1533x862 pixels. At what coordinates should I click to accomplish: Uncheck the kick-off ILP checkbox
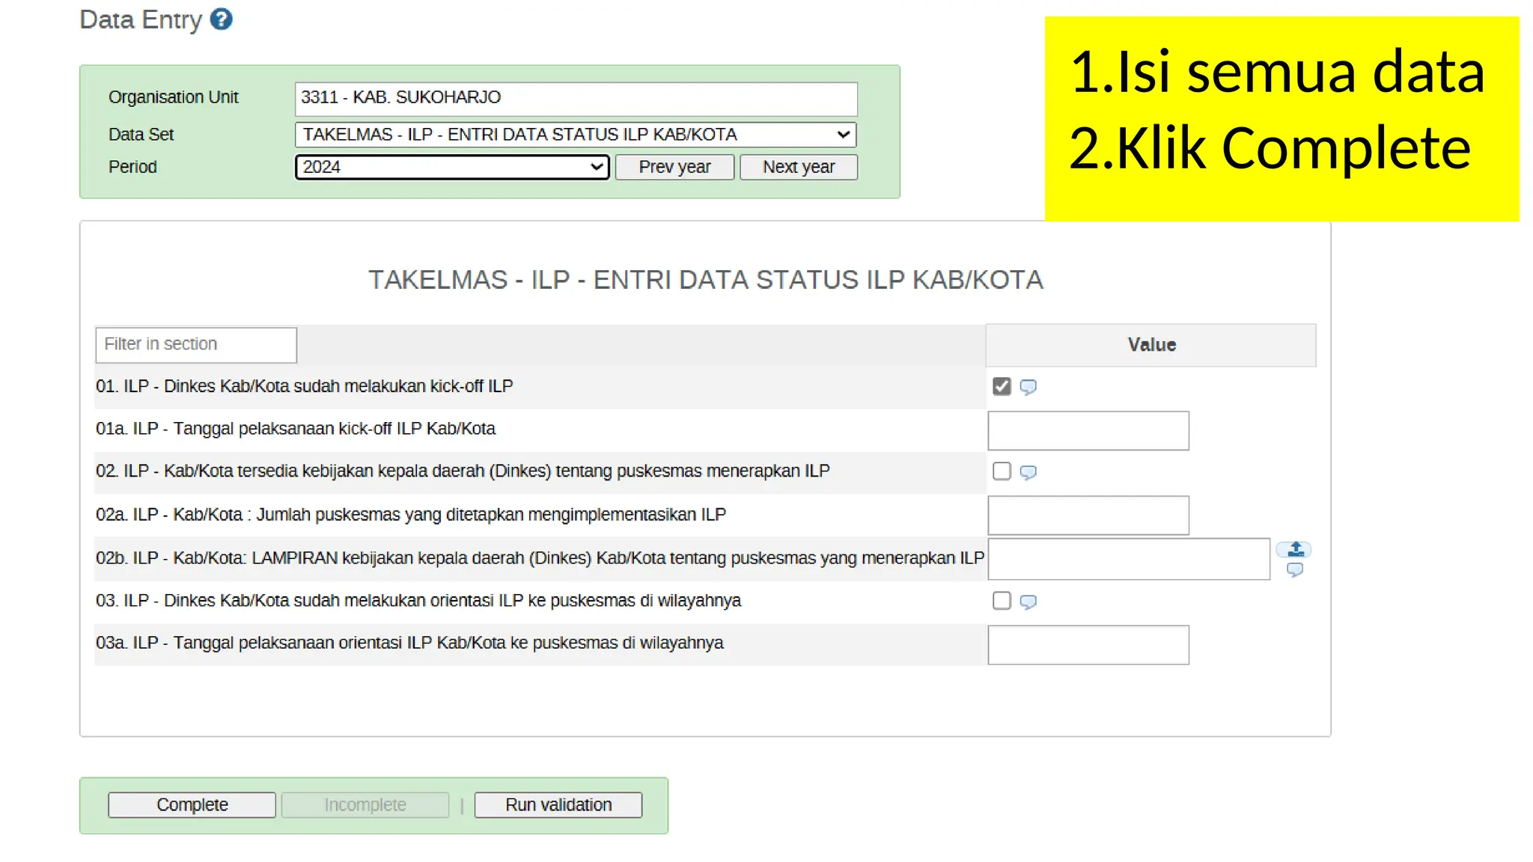1002,386
